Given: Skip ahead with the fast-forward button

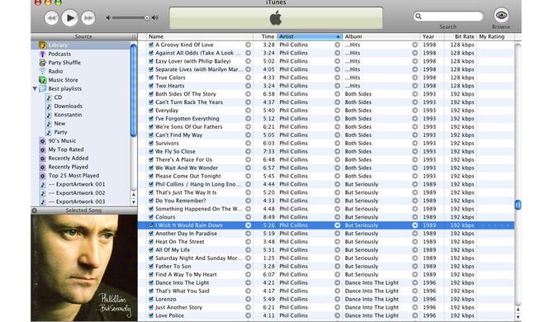Looking at the screenshot, I should [88, 17].
